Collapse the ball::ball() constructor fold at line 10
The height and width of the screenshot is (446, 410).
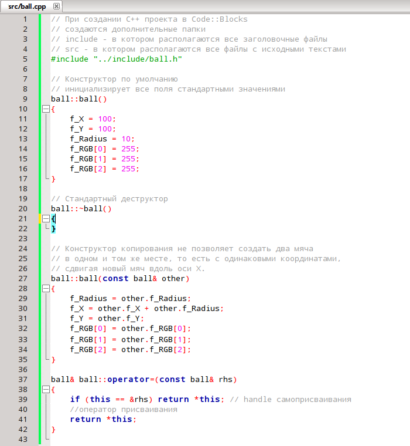pyautogui.click(x=46, y=109)
